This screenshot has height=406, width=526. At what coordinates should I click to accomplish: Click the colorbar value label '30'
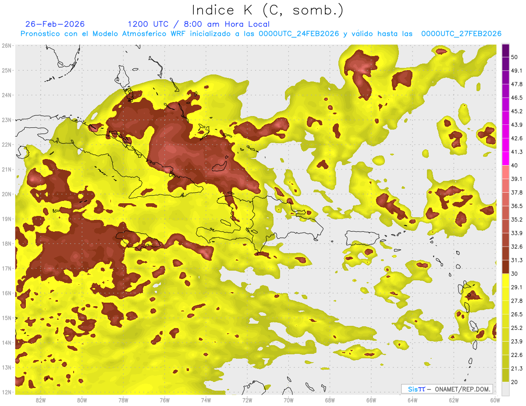[514, 274]
